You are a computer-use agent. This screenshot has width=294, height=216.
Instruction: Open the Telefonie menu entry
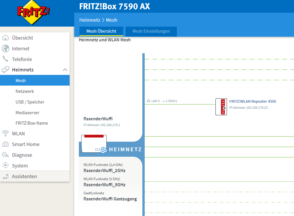(x=35, y=59)
